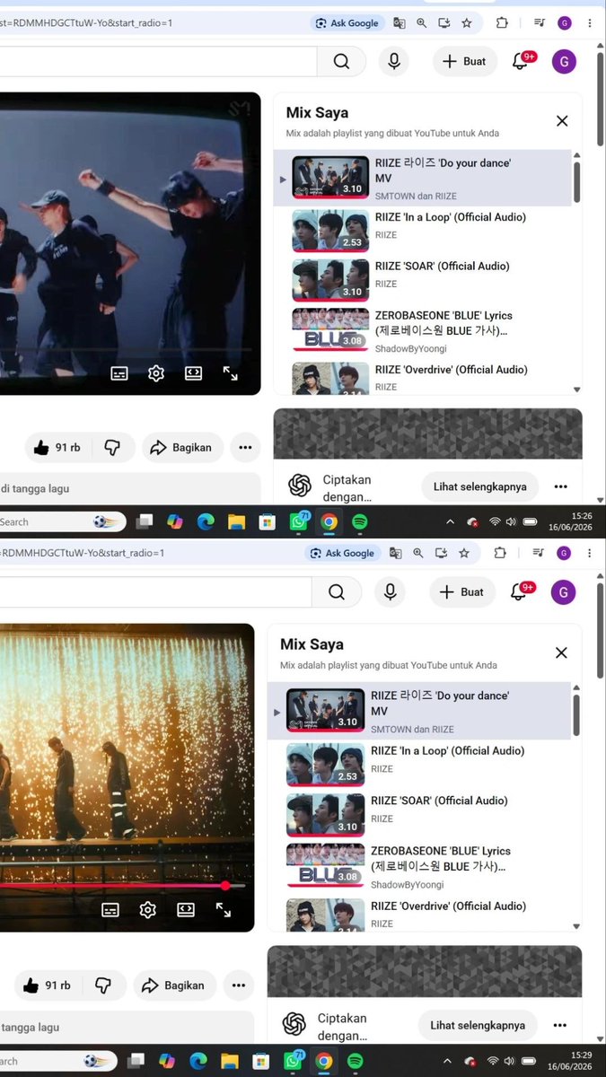606x1077 pixels.
Task: Open notifications bell in upper screenshot
Action: coord(520,61)
